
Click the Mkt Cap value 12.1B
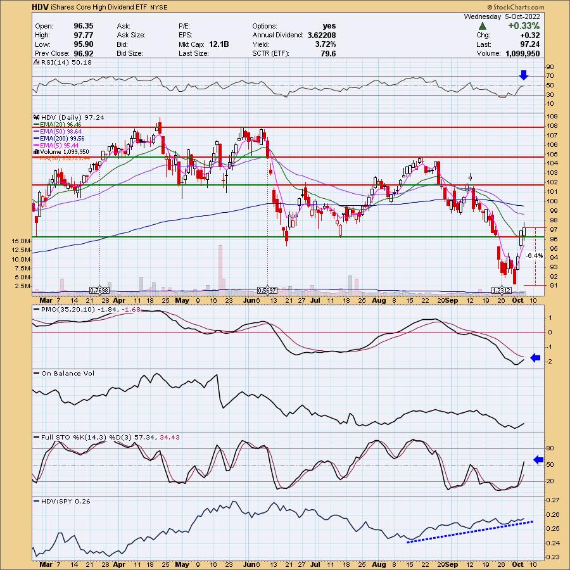click(219, 44)
